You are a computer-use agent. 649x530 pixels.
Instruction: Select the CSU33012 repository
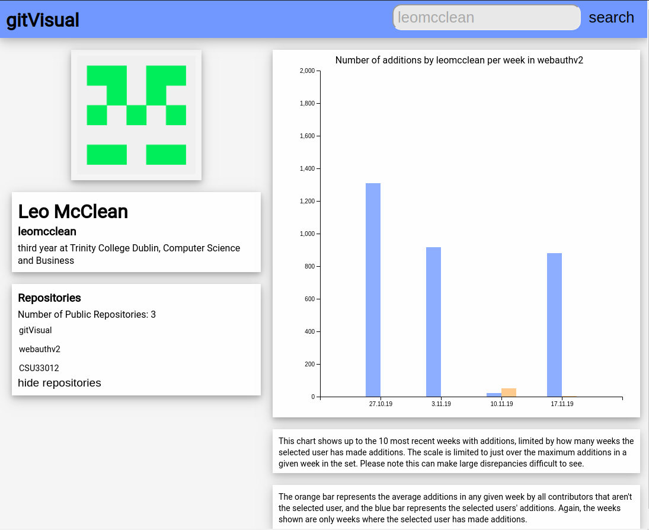pos(39,368)
